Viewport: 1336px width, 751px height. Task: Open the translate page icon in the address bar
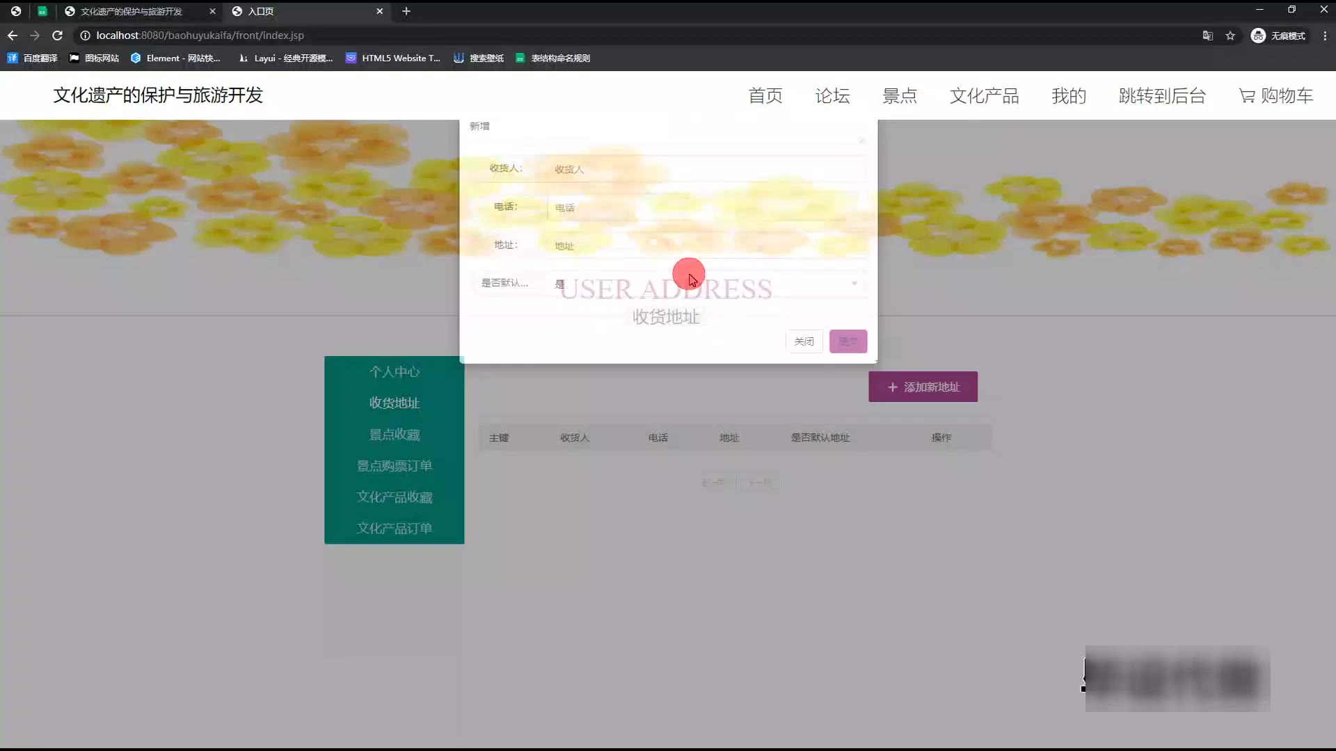coord(1208,35)
